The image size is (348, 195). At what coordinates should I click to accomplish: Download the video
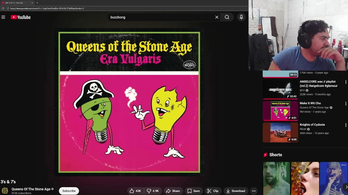pos(235,191)
